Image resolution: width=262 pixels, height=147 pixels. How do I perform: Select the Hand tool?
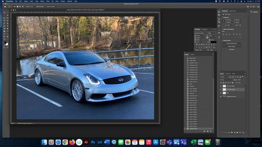pyautogui.click(x=8, y=36)
